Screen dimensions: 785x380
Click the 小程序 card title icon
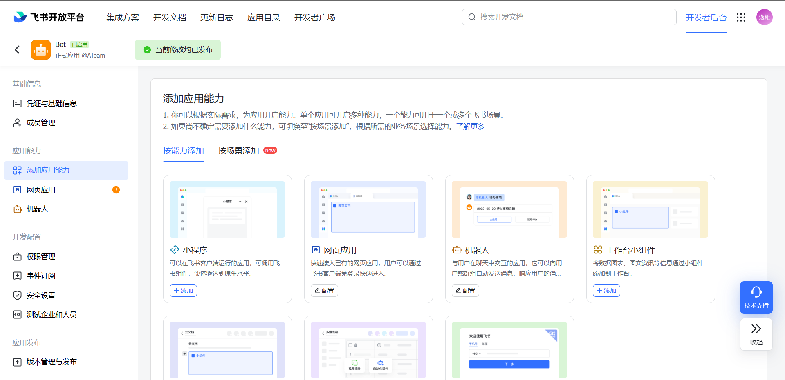175,250
